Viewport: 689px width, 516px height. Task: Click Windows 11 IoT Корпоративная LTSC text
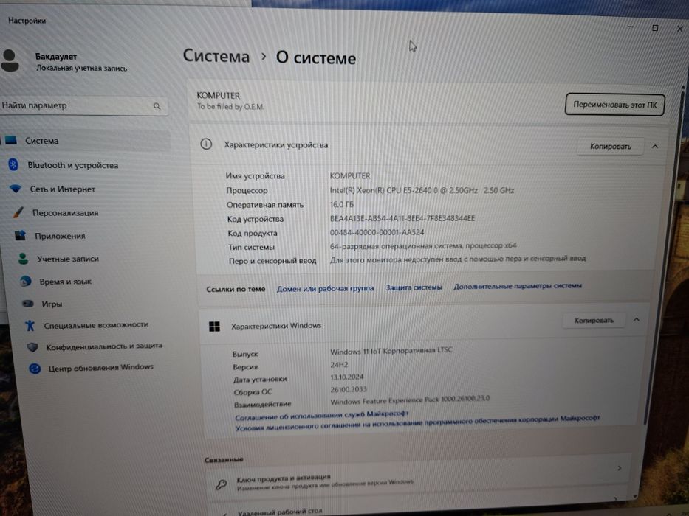[391, 351]
